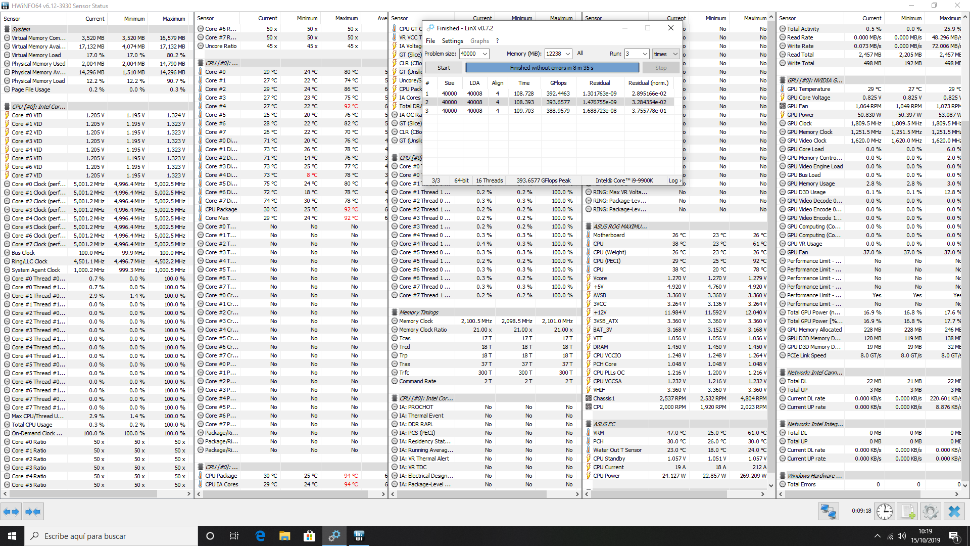Open the LinX File menu
This screenshot has height=546, width=970.
pyautogui.click(x=430, y=41)
